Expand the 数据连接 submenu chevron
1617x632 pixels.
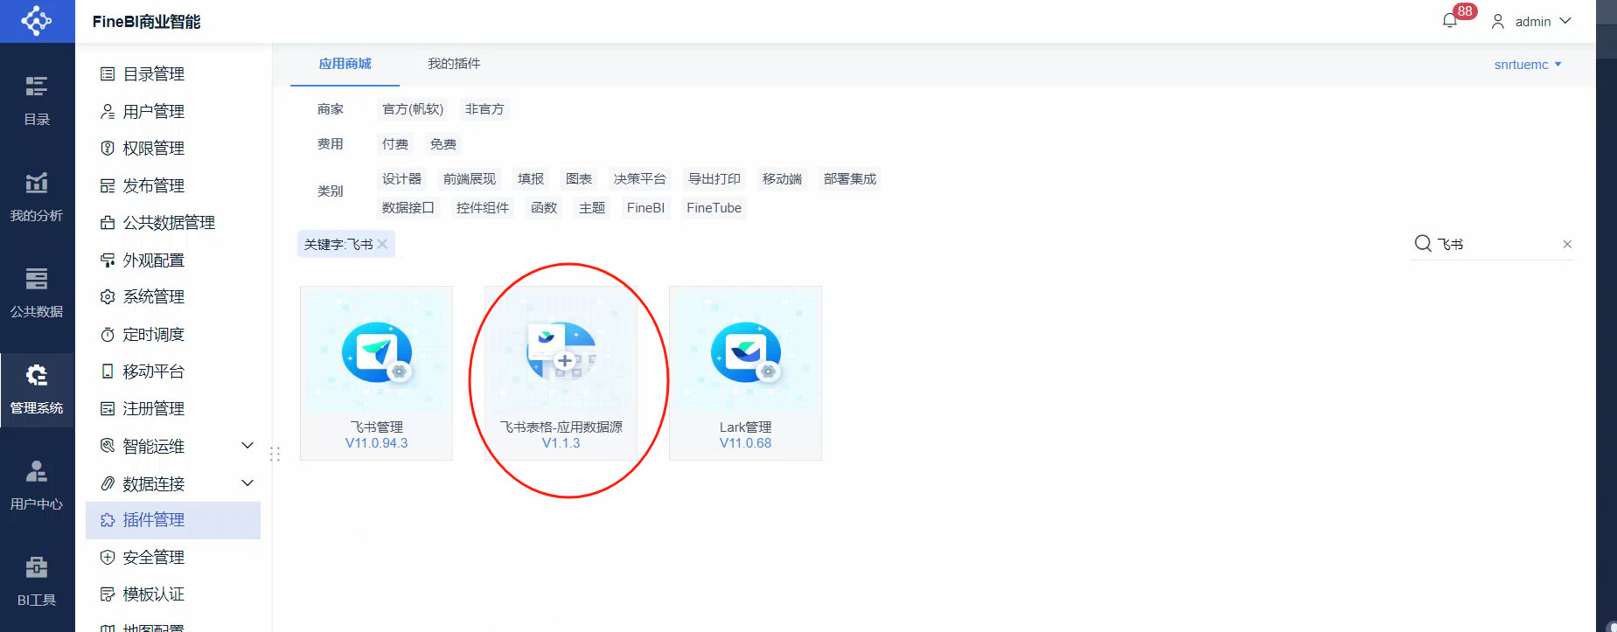(247, 483)
